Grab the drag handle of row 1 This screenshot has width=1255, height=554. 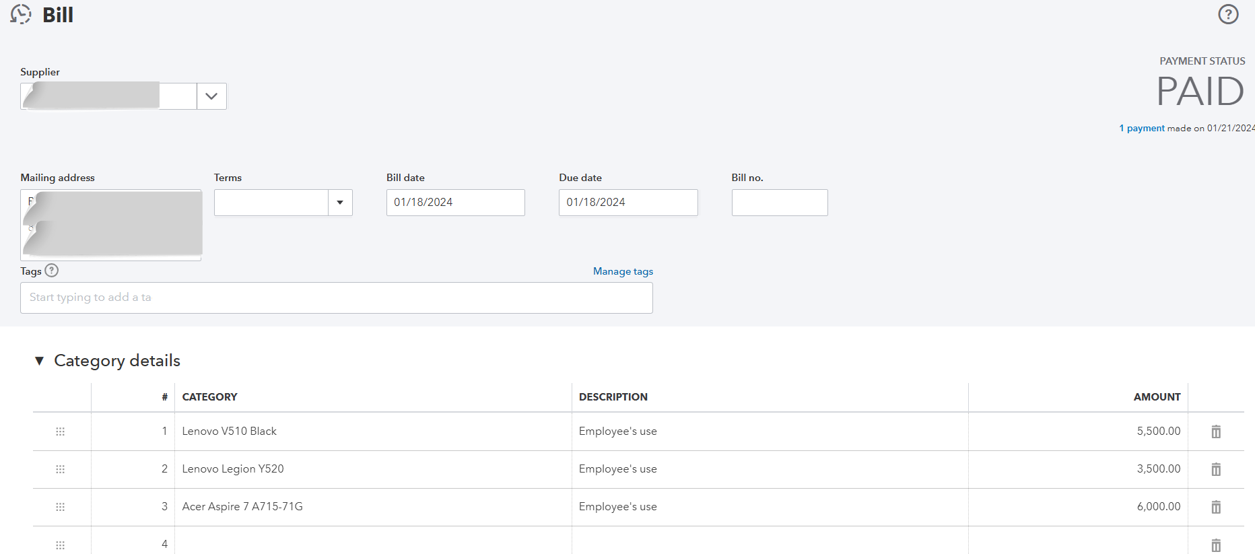click(x=60, y=431)
